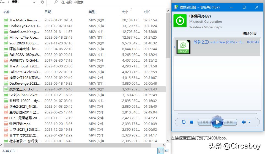Sort by the 日期 column header
This screenshot has width=265, height=154.
48,12
